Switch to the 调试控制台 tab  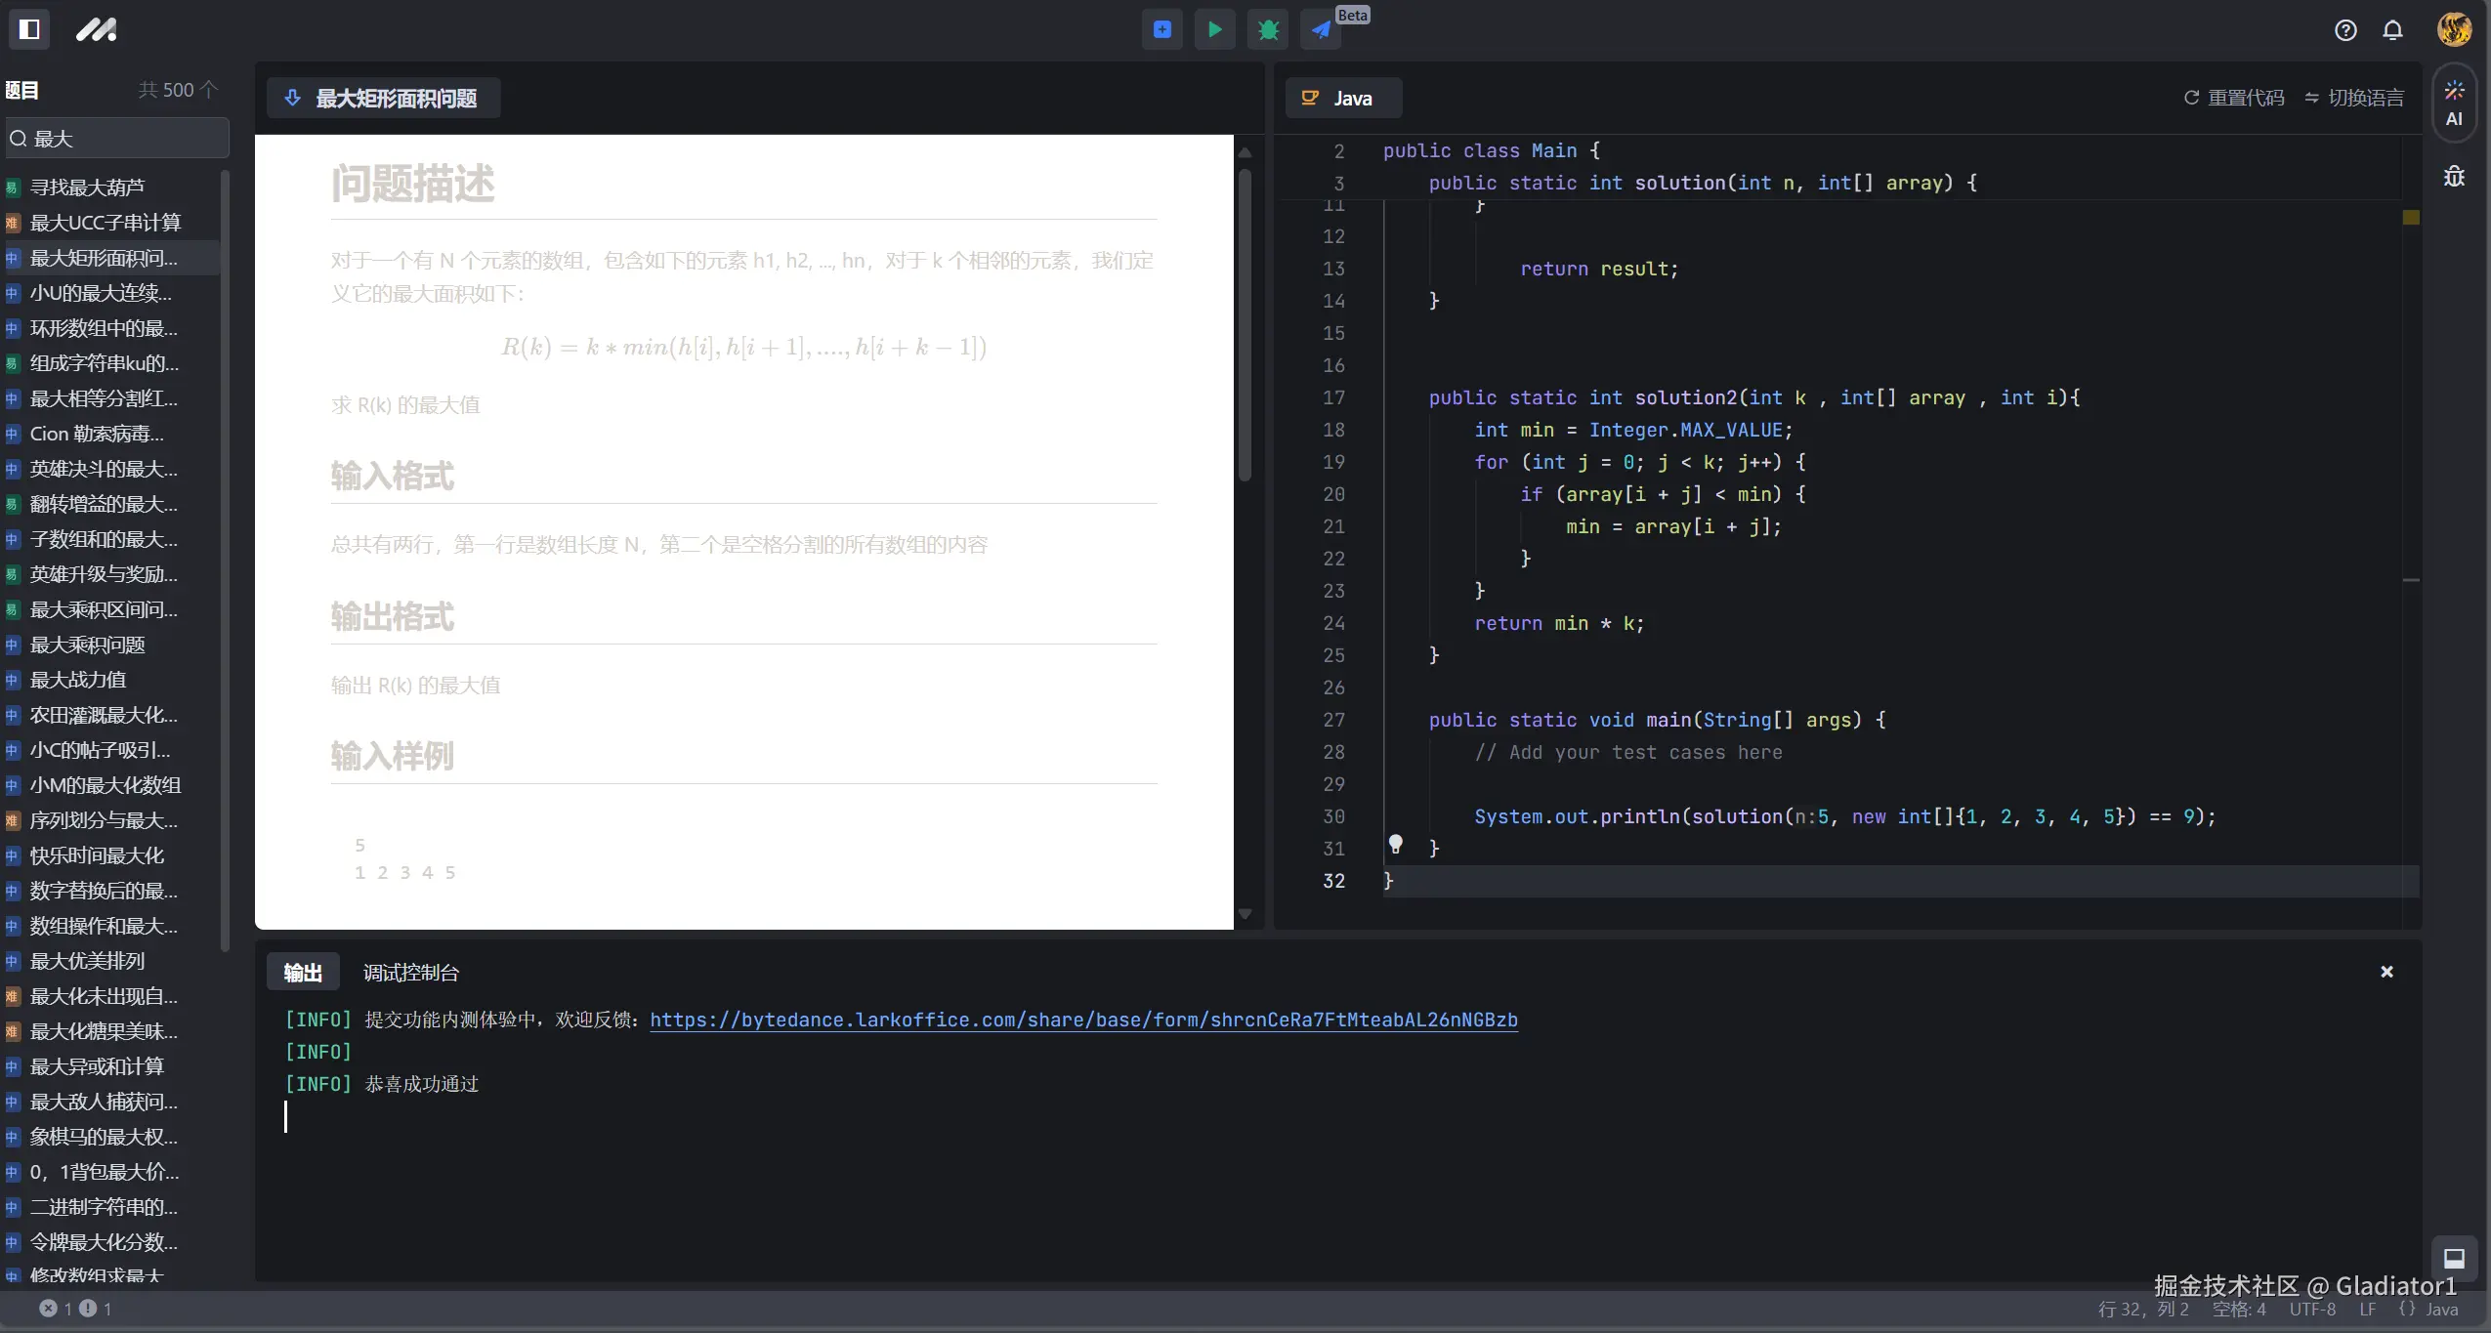(410, 973)
